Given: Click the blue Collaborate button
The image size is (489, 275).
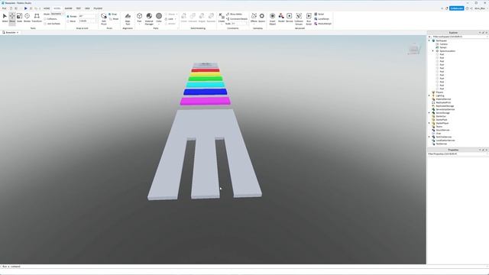Looking at the screenshot, I should pyautogui.click(x=457, y=8).
